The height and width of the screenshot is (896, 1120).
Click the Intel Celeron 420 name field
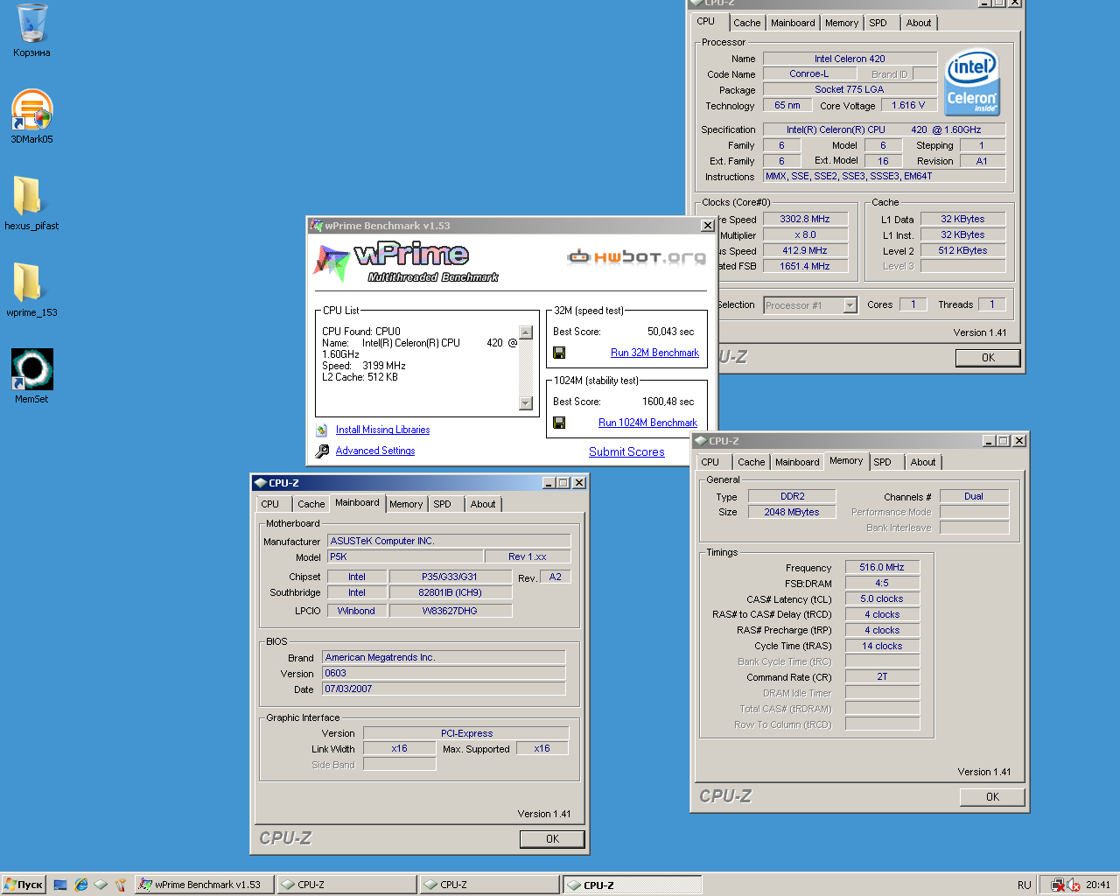tap(850, 59)
